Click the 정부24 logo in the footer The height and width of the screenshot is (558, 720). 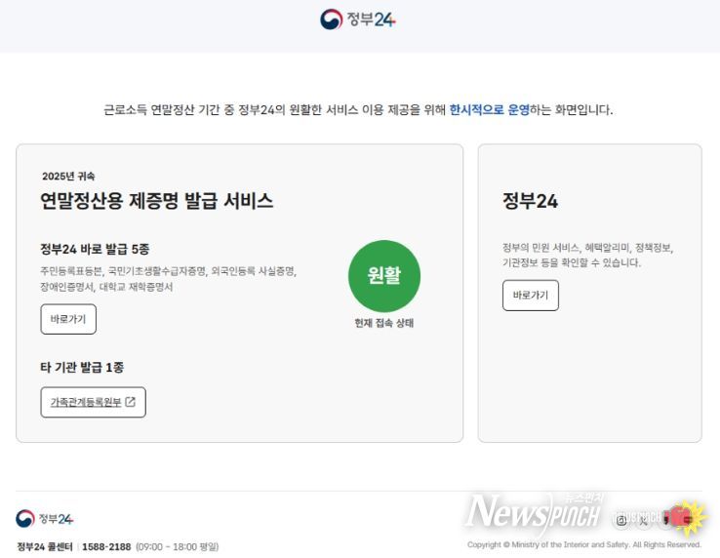coord(44,519)
